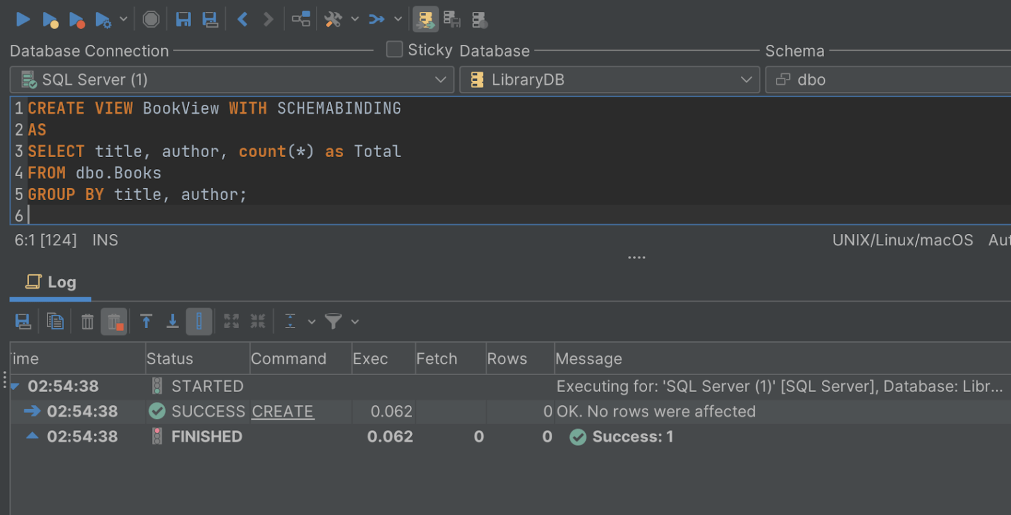
Task: Navigate back to previous query
Action: tap(242, 19)
